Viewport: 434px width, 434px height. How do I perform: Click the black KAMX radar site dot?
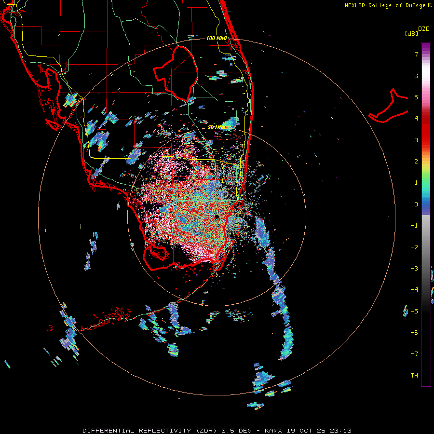(x=217, y=217)
